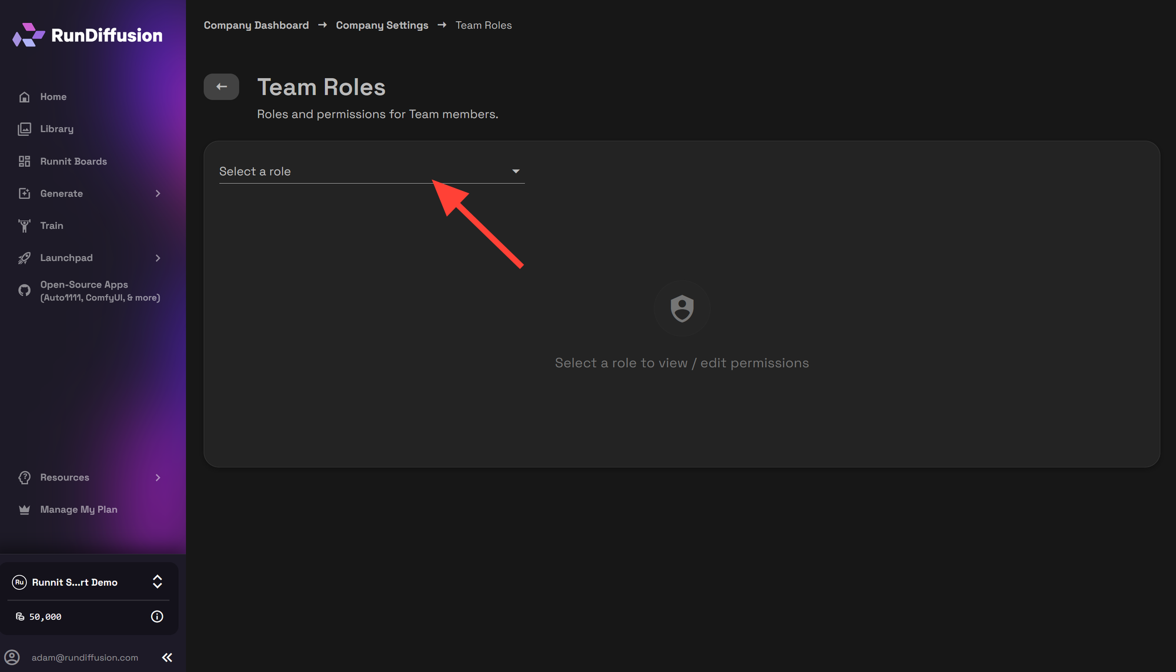Viewport: 1176px width, 672px height.
Task: Collapse the sidebar with the double-chevron
Action: (x=167, y=657)
